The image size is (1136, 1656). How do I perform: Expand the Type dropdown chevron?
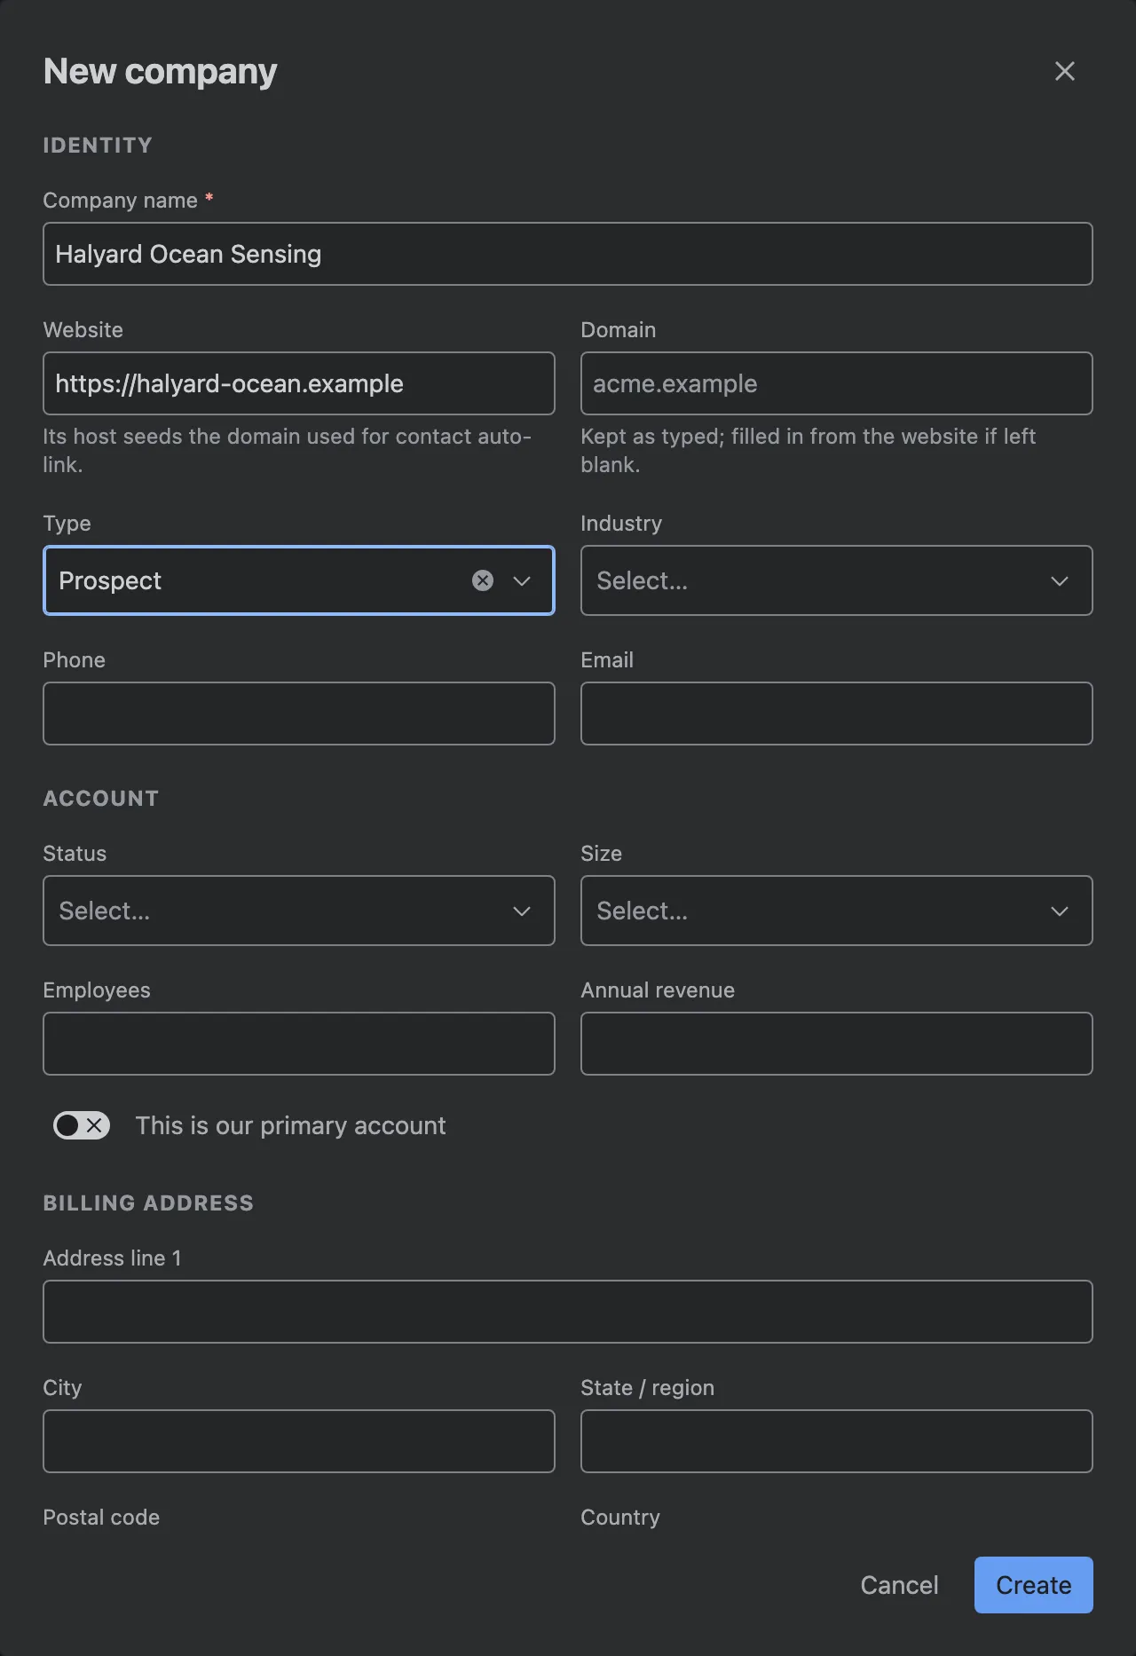pos(522,580)
